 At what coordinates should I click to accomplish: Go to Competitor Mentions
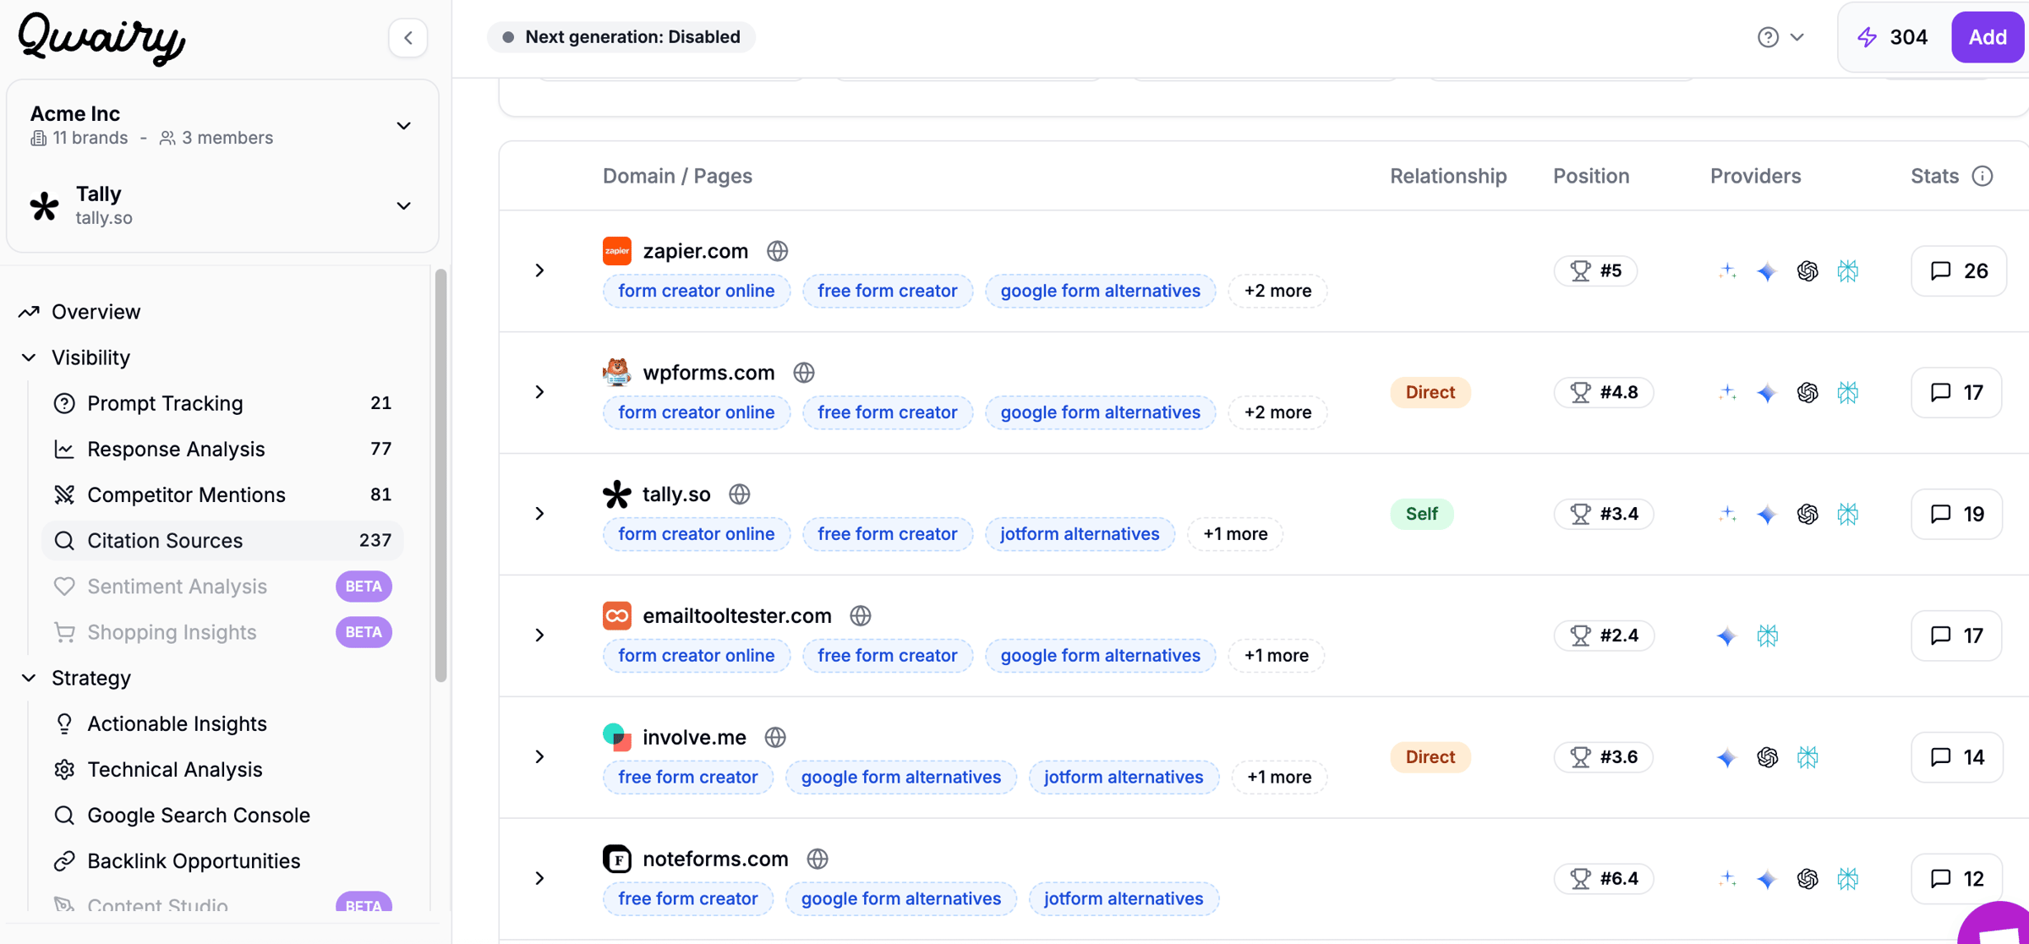point(186,494)
